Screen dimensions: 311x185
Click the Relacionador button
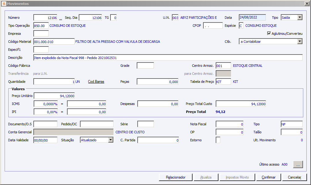point(176,177)
